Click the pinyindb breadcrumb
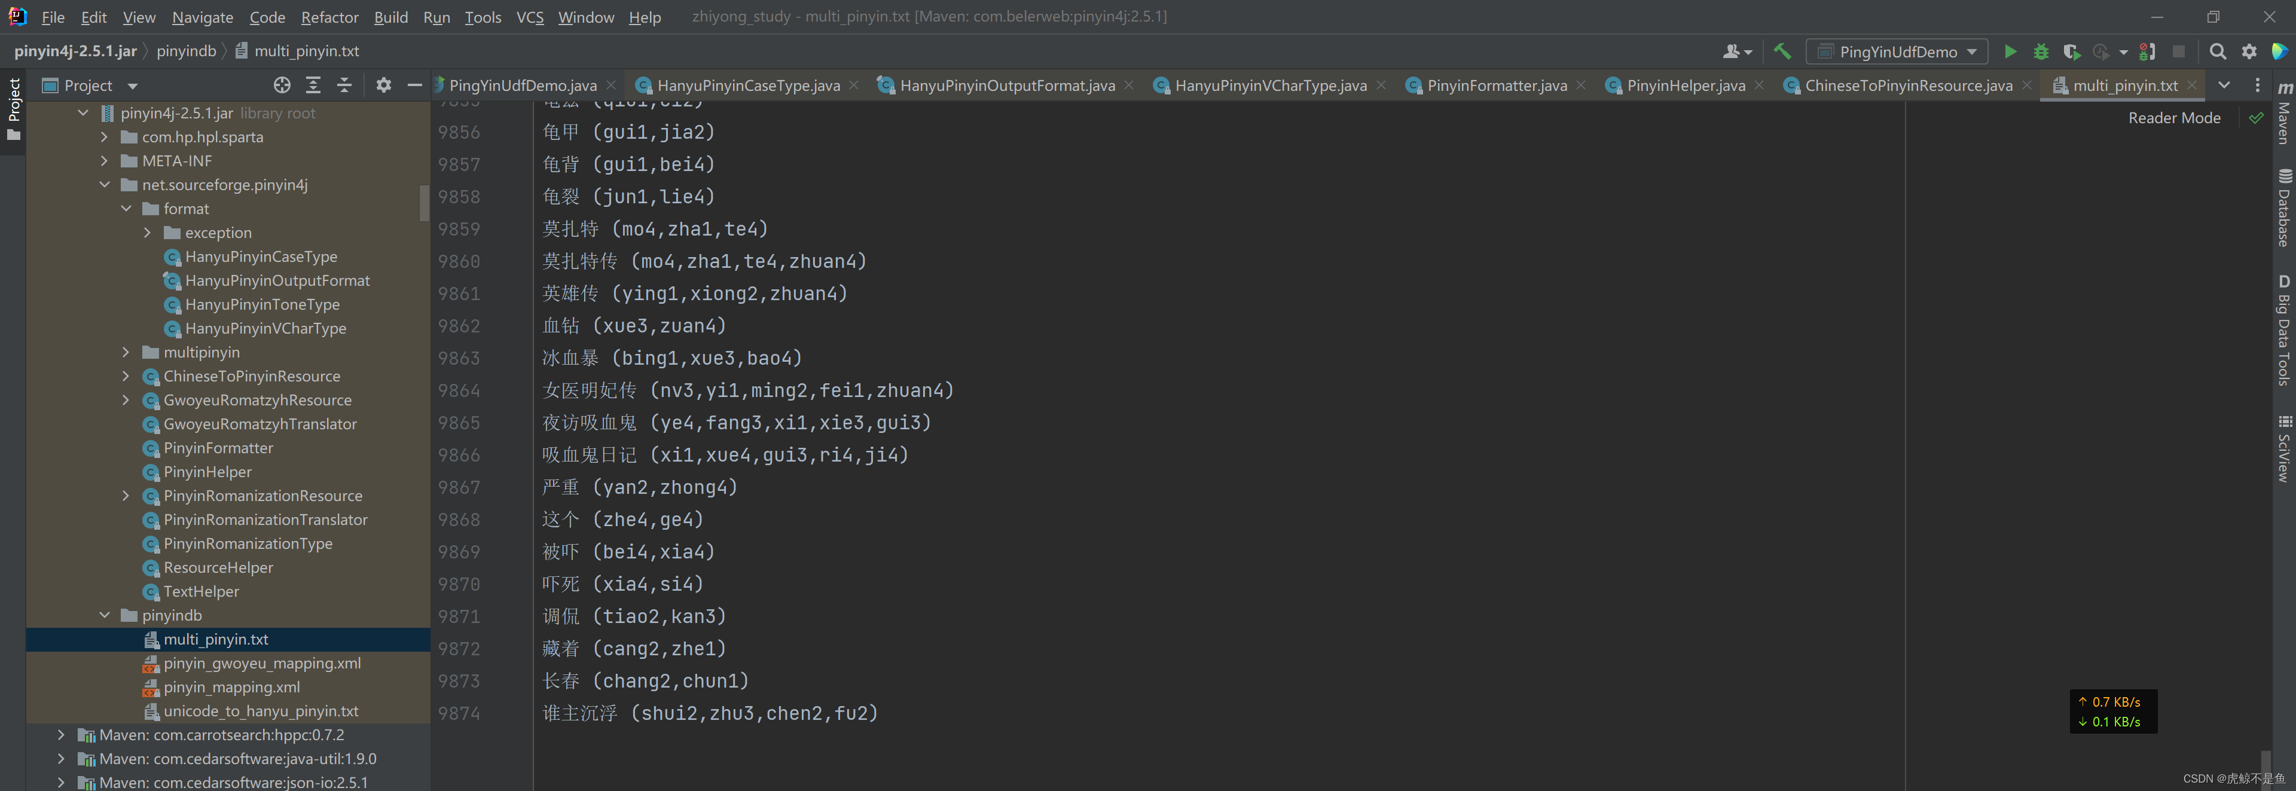2296x791 pixels. click(x=187, y=51)
